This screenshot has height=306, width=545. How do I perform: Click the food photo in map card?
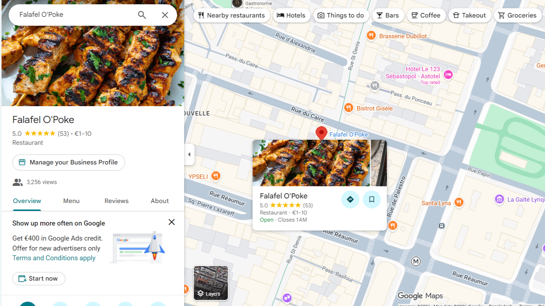point(312,163)
